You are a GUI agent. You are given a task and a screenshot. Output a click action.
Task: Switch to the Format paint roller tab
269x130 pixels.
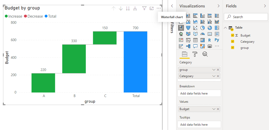[x=195, y=54]
